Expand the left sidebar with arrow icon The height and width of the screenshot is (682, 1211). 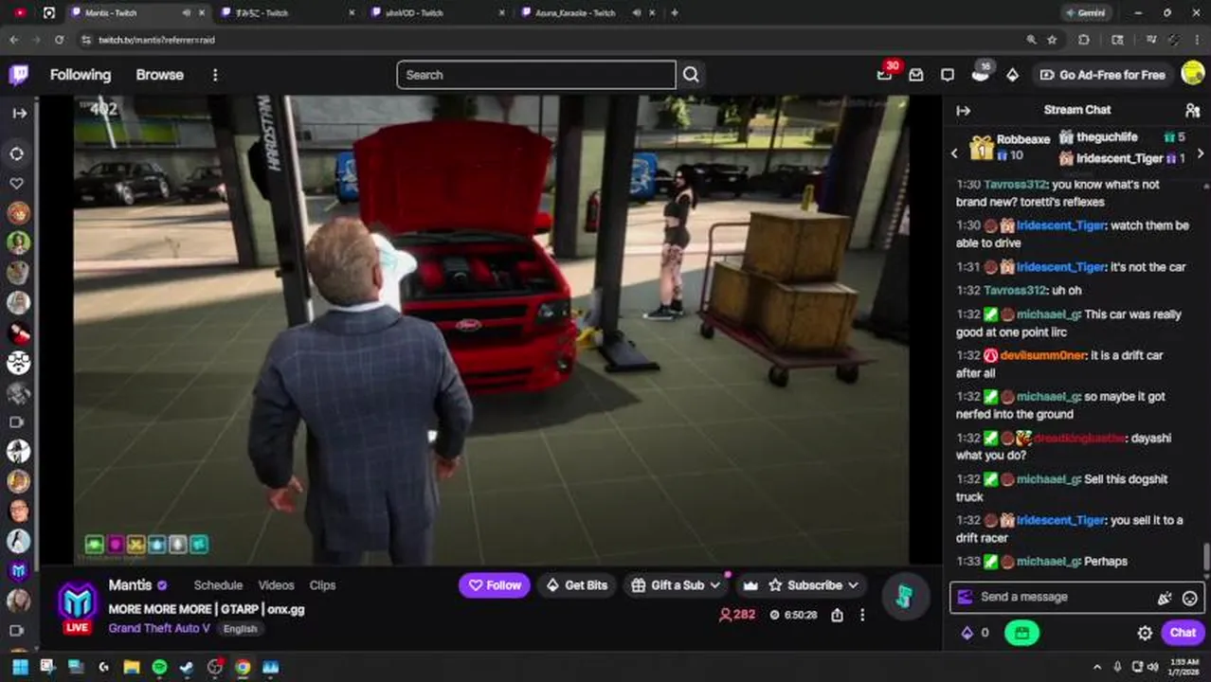coord(19,113)
